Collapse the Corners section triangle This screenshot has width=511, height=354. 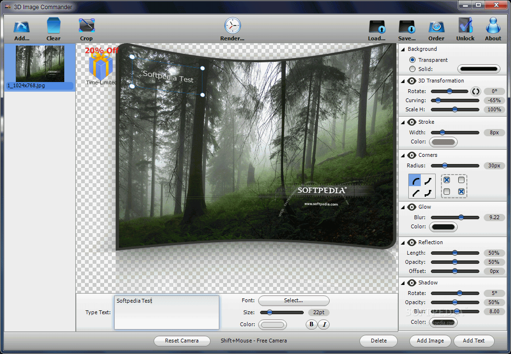403,156
